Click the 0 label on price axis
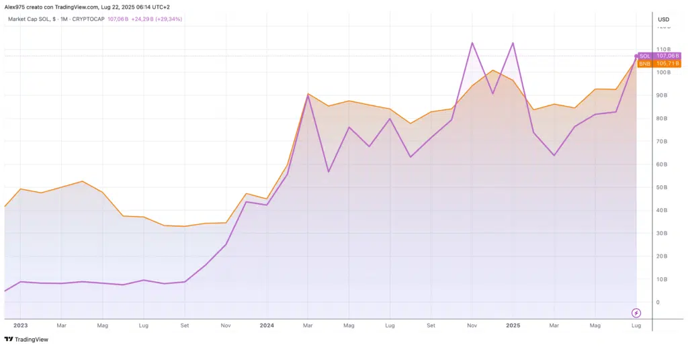688x347 pixels. pyautogui.click(x=658, y=302)
